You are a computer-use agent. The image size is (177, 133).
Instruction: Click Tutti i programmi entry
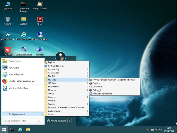[23, 114]
